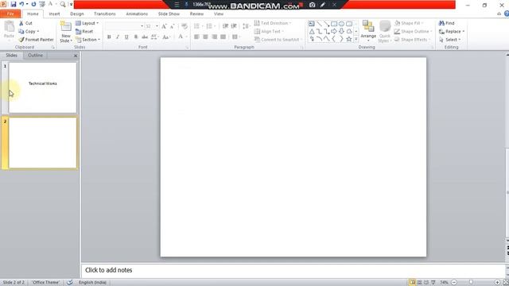Increase the font size

tap(164, 26)
